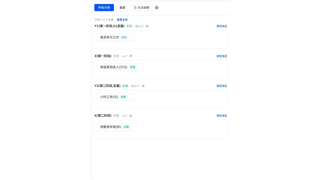Select the 受教育年限(年) variable chip

pos(117,127)
